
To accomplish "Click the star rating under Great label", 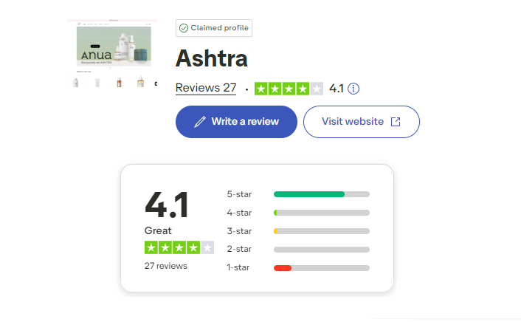I will [179, 247].
